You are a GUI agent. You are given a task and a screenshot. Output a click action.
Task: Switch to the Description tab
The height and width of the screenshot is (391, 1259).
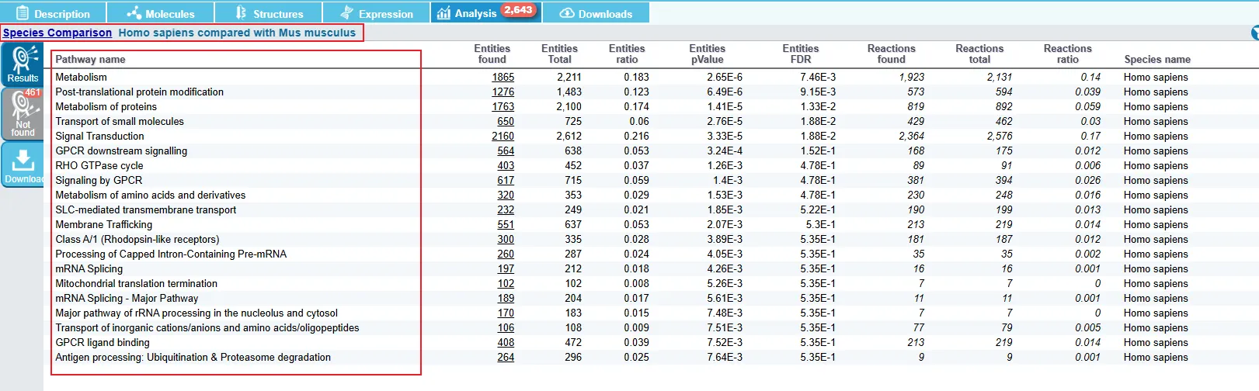(54, 13)
